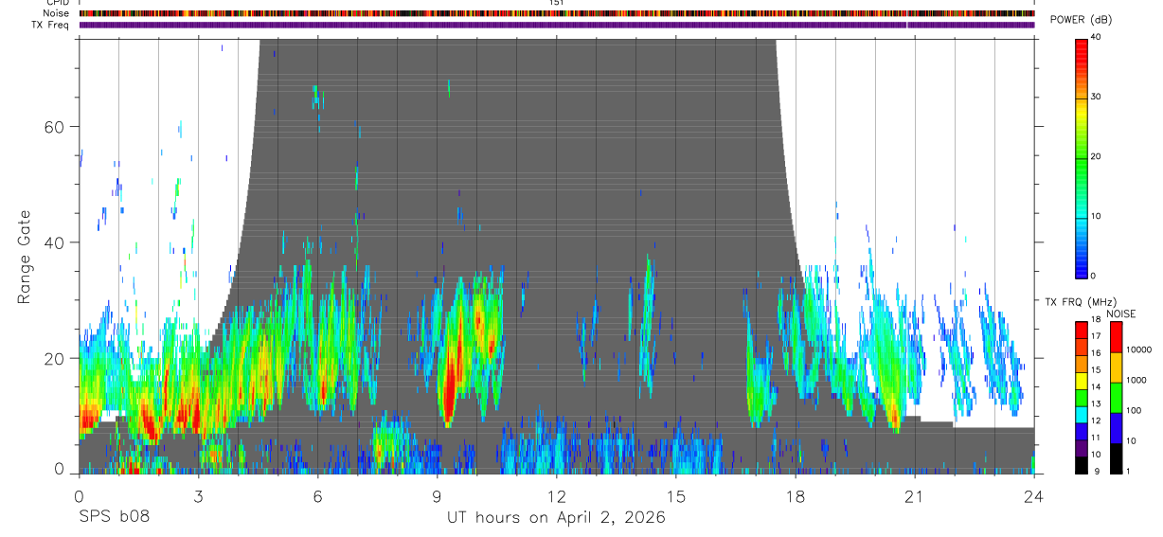Click the red segment of NOISE scale
The width and height of the screenshot is (1163, 537).
(1117, 337)
